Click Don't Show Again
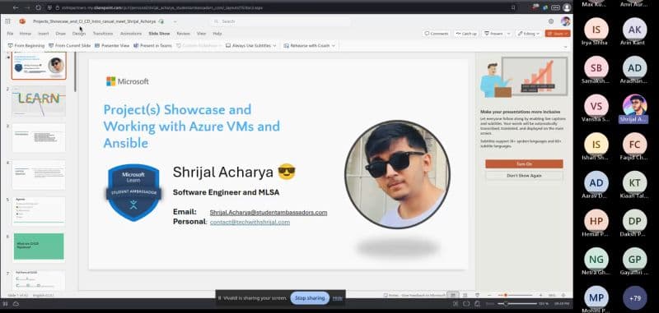The image size is (659, 313). 524,176
